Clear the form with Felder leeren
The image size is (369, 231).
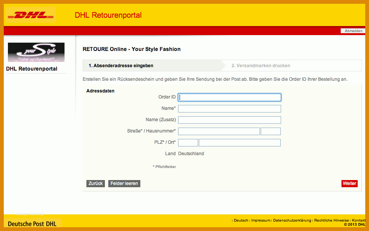pyautogui.click(x=124, y=183)
